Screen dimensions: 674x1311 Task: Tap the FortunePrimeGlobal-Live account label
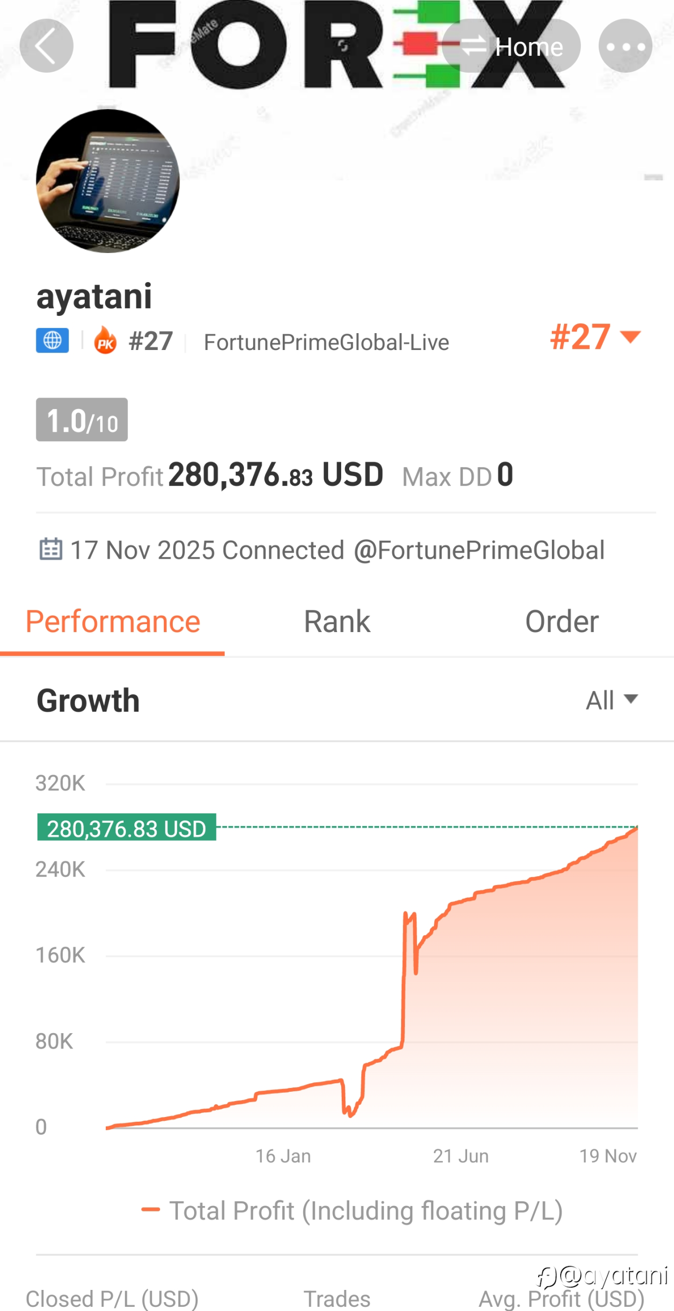coord(326,343)
